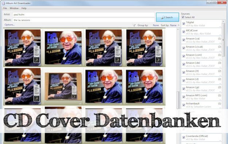228x144 pixels.
Task: Toggle the Select All sources checkbox
Action: (x=183, y=17)
